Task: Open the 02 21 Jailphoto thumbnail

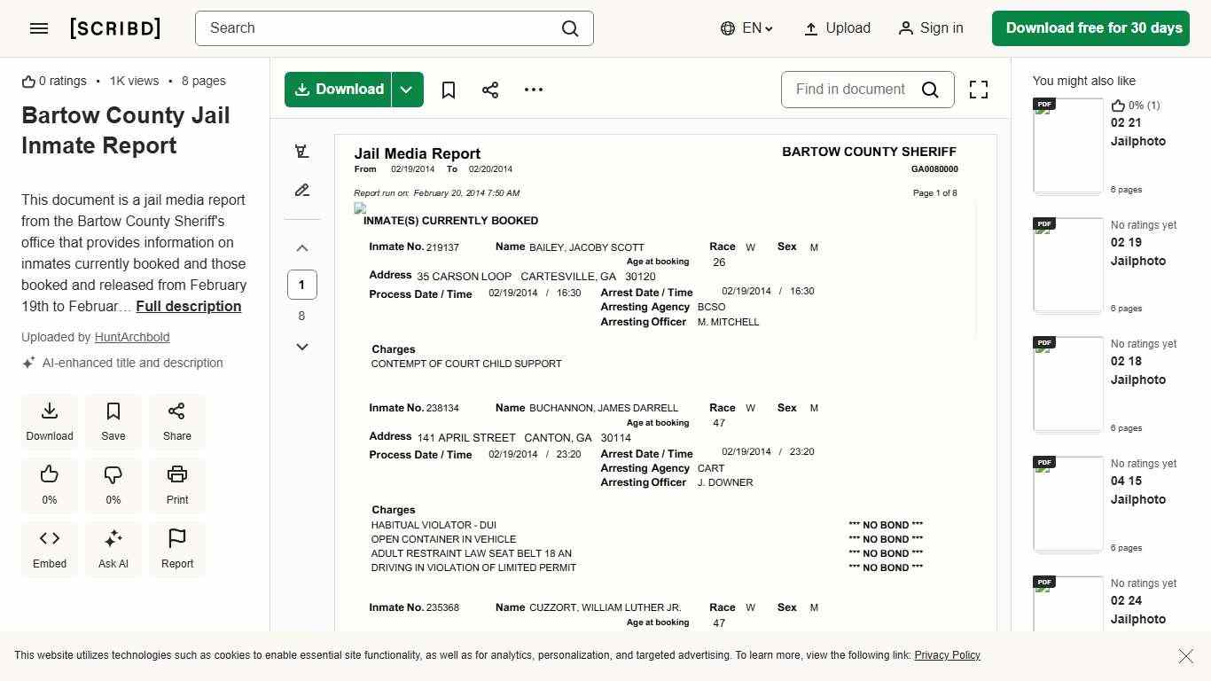Action: [x=1067, y=145]
